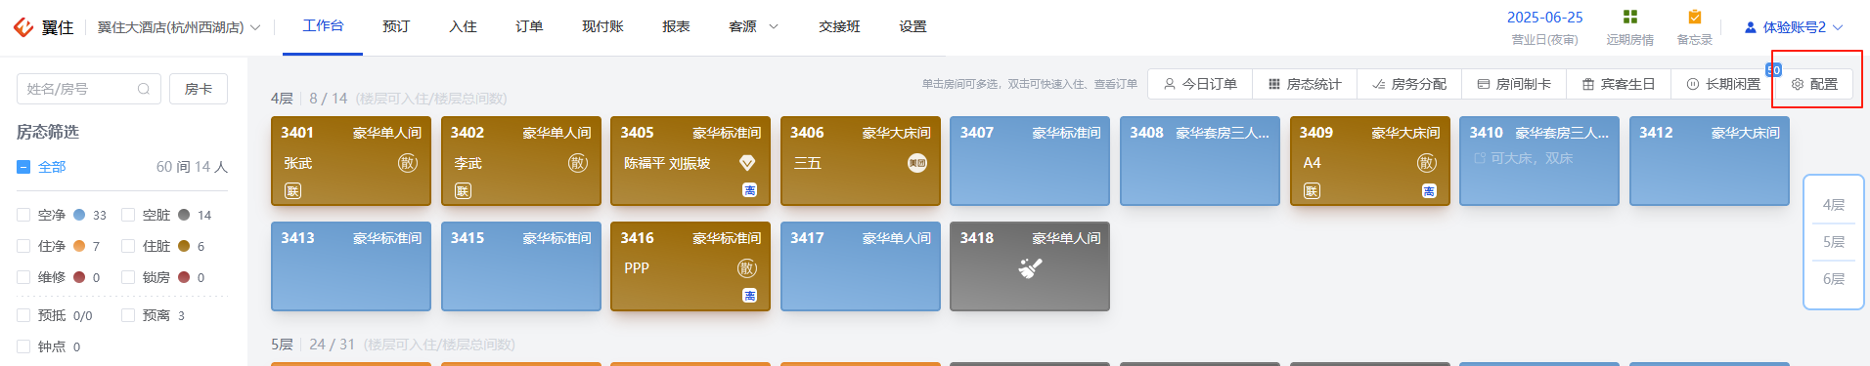Check the 空脏 filter checkbox
The height and width of the screenshot is (366, 1870).
(128, 215)
